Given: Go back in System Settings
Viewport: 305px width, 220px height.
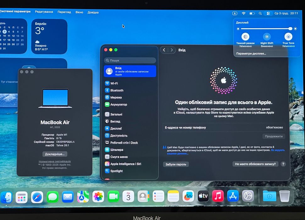Looking at the screenshot, I should [x=164, y=50].
